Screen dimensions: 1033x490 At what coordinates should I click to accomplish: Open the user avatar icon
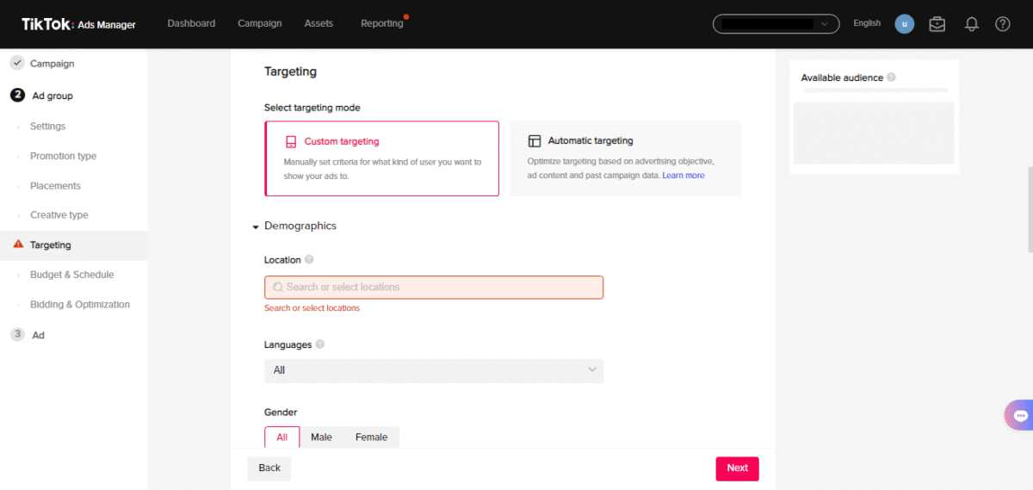(904, 24)
